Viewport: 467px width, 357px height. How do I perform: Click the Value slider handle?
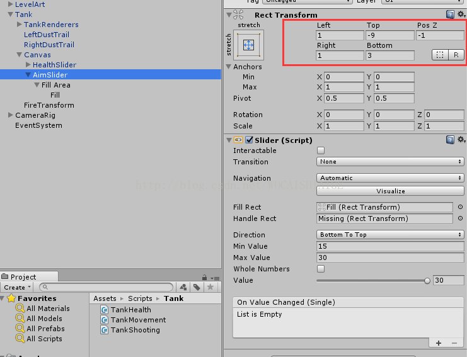click(427, 281)
